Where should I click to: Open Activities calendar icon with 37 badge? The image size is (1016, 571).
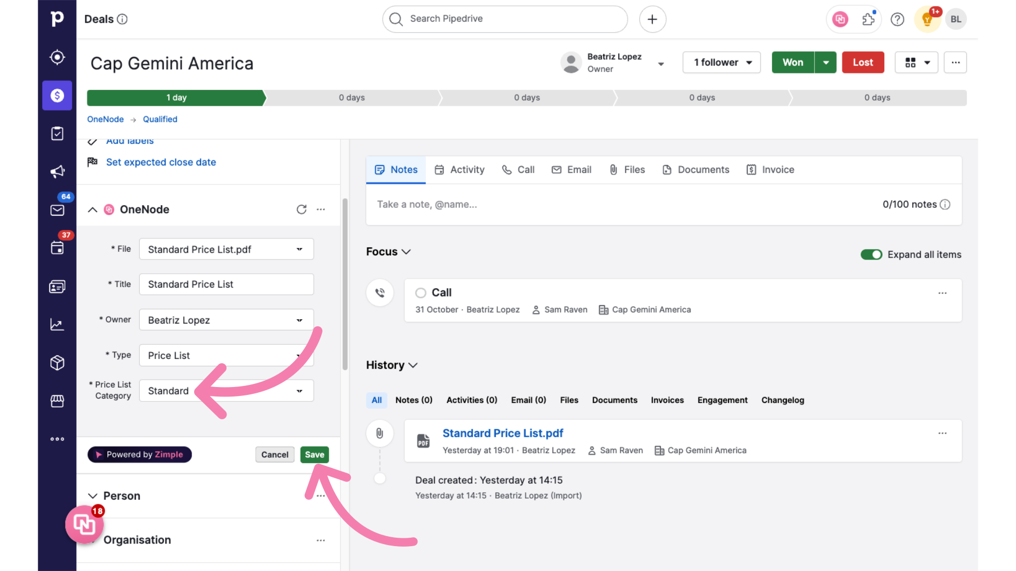tap(57, 247)
